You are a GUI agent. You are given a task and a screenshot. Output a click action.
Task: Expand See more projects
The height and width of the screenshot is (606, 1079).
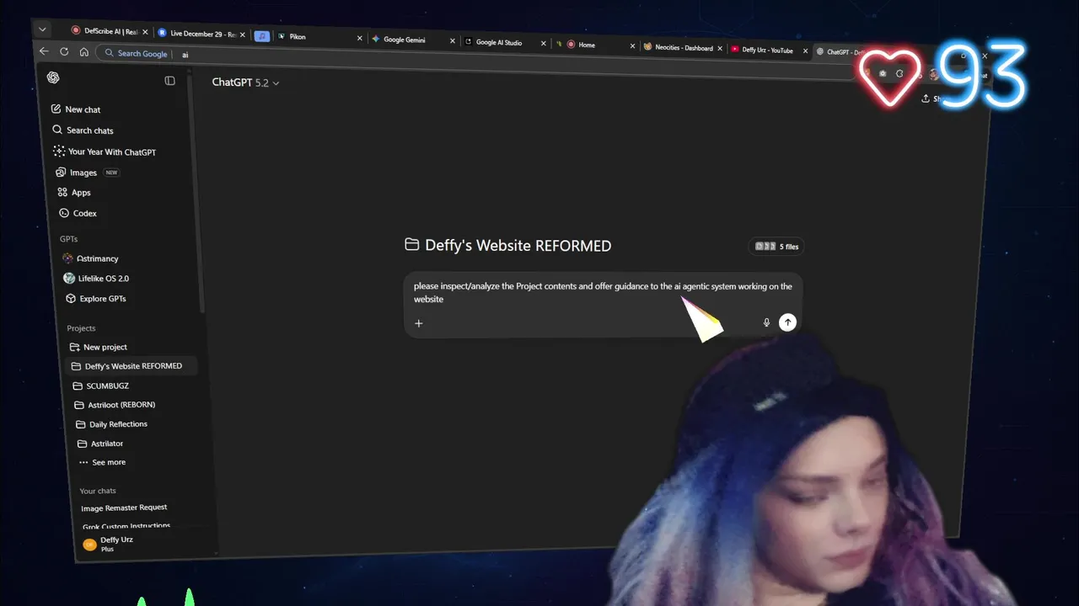[102, 462]
